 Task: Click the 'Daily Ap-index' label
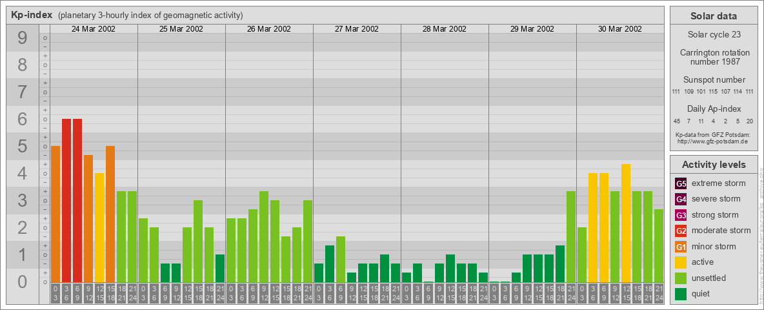(x=714, y=108)
